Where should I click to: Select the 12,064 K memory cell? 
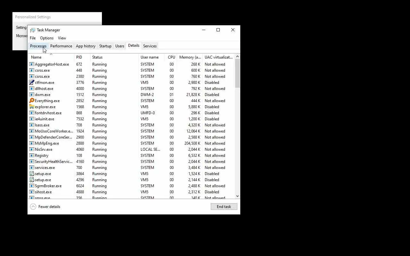(193, 131)
